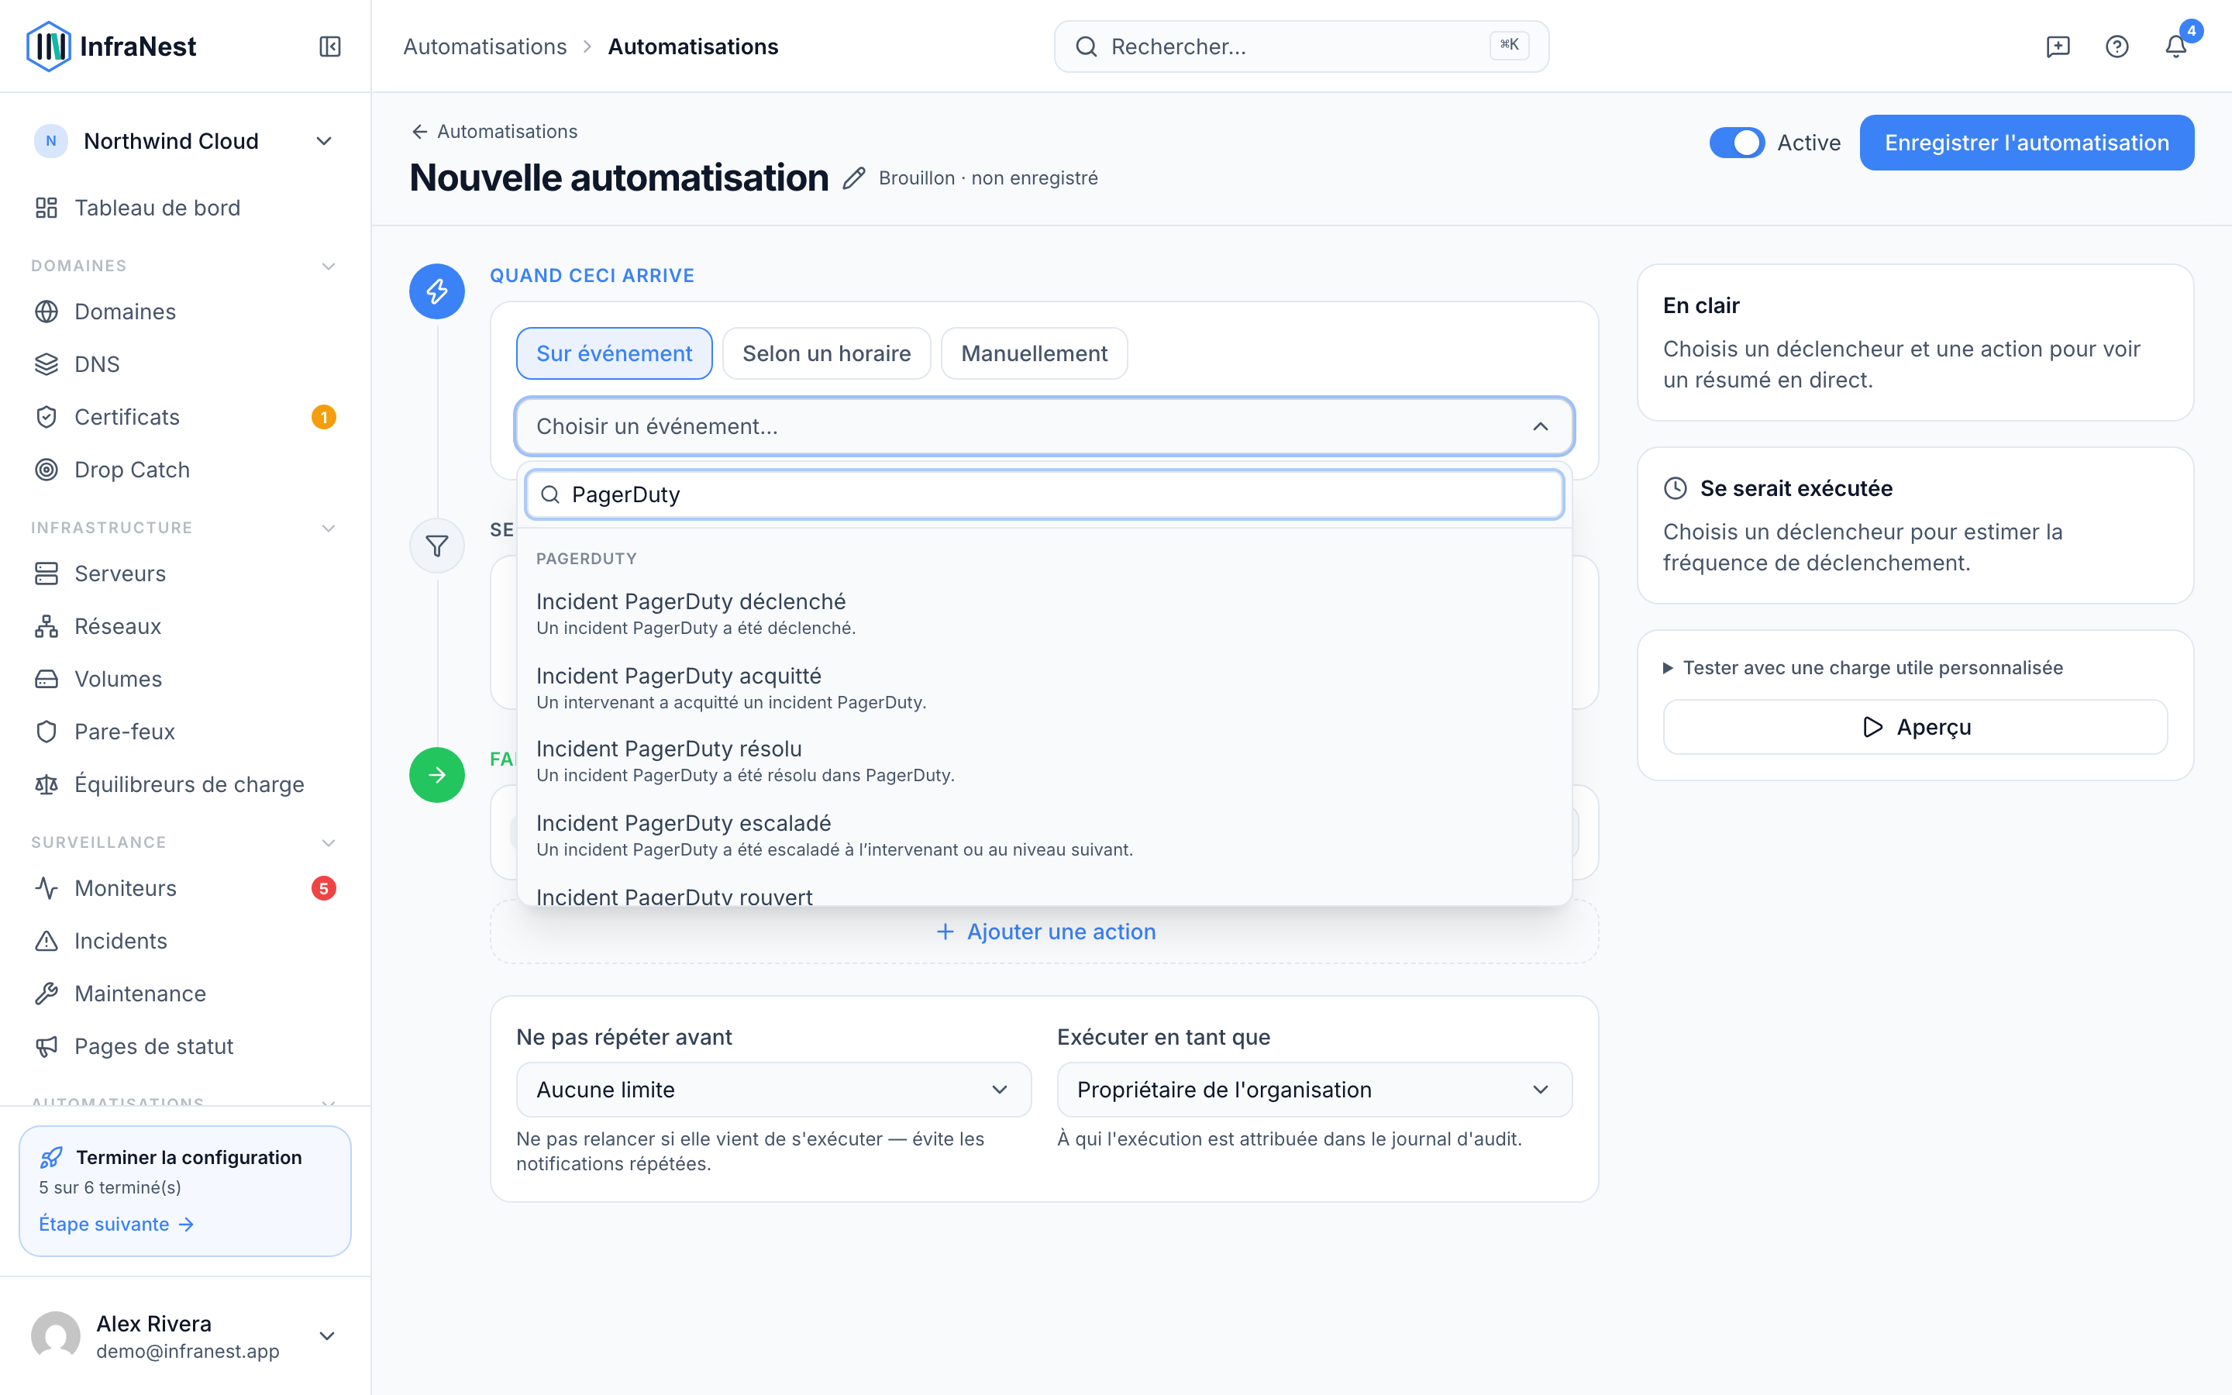Open Drop Catch in sidebar
This screenshot has width=2232, height=1395.
(x=184, y=470)
